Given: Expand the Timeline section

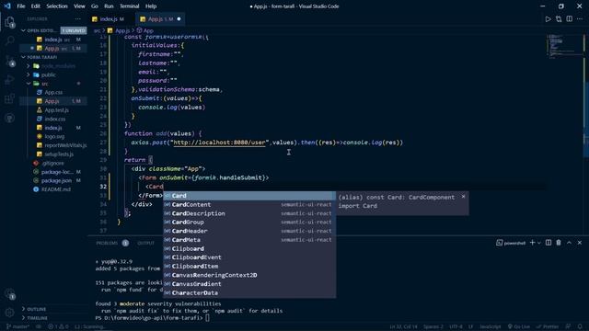Looking at the screenshot, I should tap(23, 318).
